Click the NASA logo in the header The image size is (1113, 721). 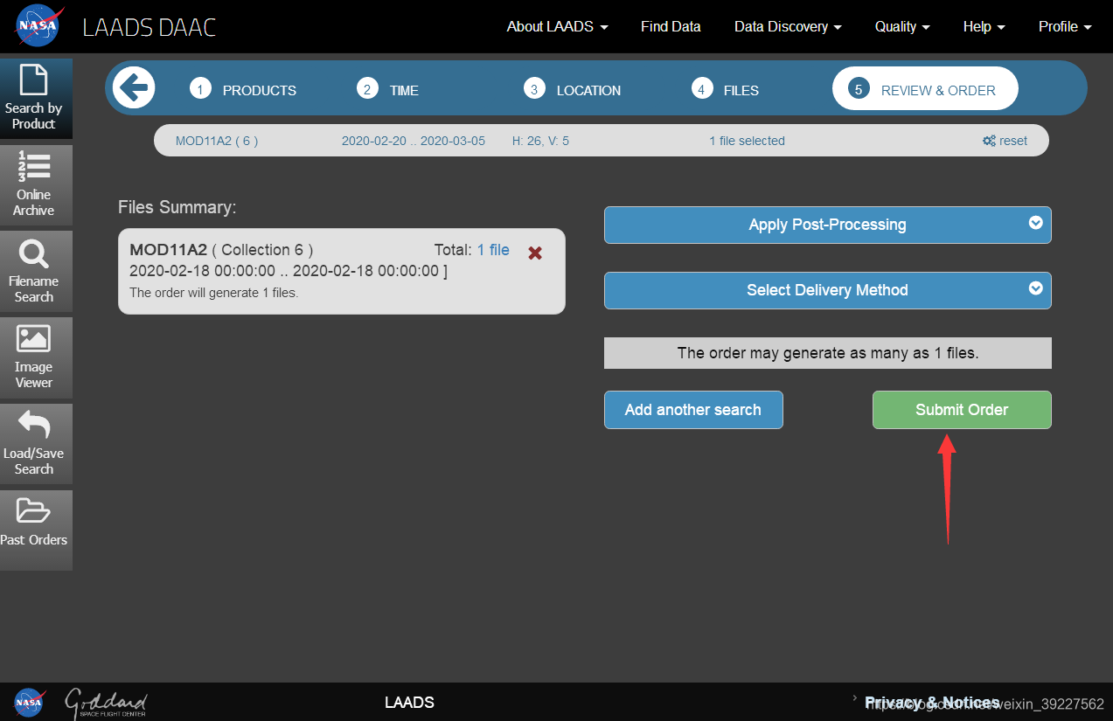38,26
